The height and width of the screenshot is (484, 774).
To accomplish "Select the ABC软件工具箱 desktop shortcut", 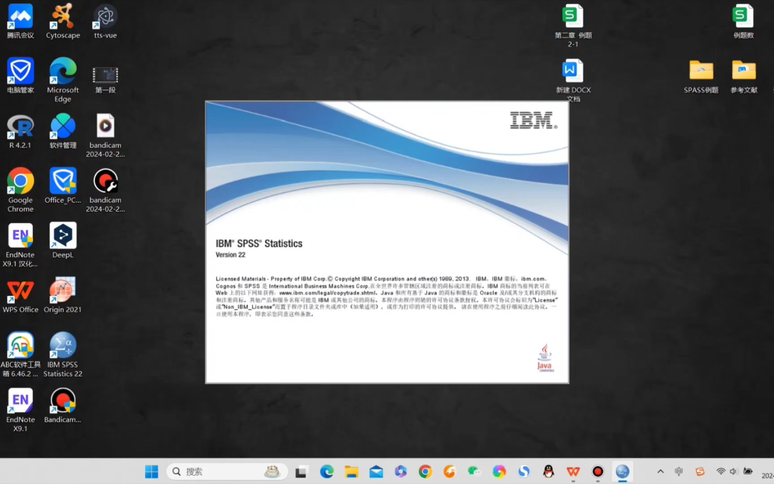I will (21, 354).
